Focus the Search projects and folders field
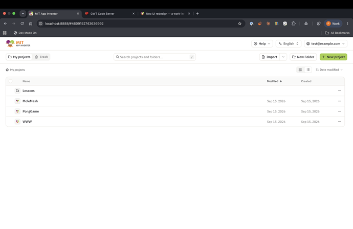The image size is (353, 229). (x=155, y=57)
